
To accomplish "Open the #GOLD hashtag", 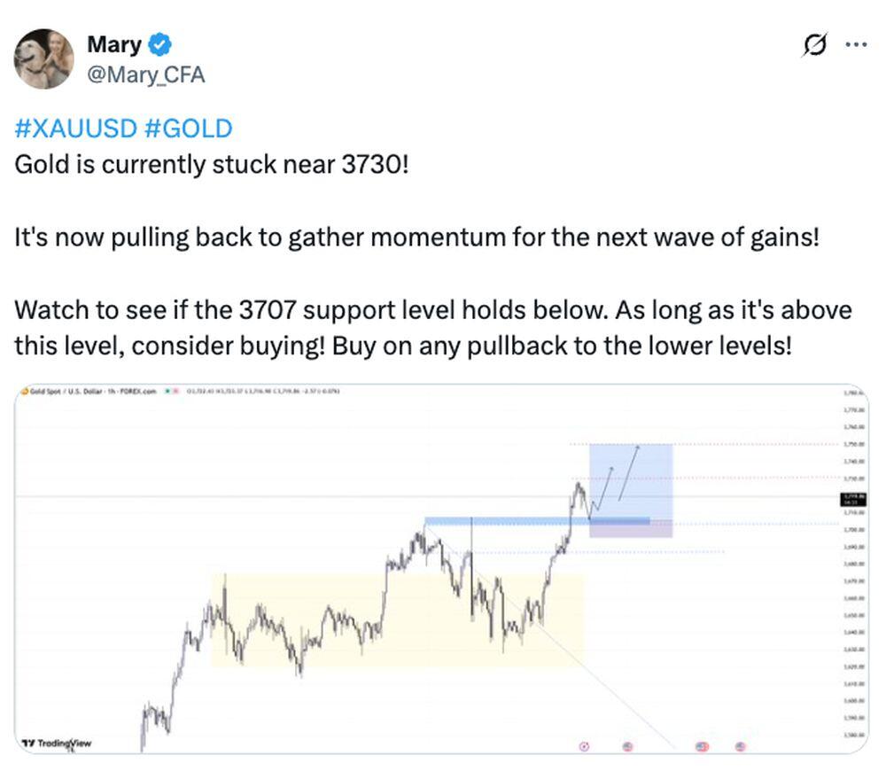I will tap(187, 128).
